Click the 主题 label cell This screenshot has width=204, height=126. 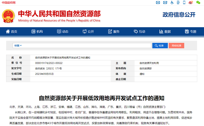pos(122,63)
